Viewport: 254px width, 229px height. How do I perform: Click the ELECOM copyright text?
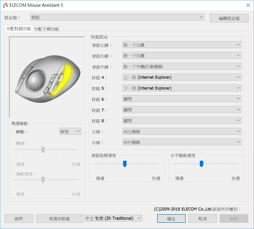pyautogui.click(x=197, y=209)
